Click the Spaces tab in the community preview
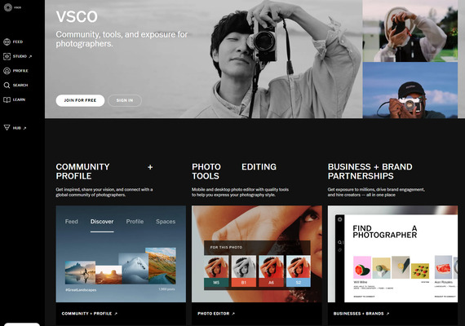Viewport: 465px width, 326px height. (x=166, y=222)
